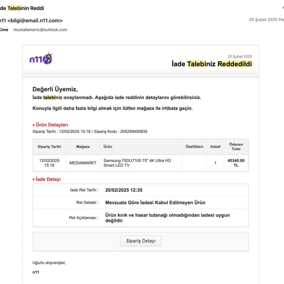
Task: Click the MEDIAMARKT store cell
Action: 83,163
